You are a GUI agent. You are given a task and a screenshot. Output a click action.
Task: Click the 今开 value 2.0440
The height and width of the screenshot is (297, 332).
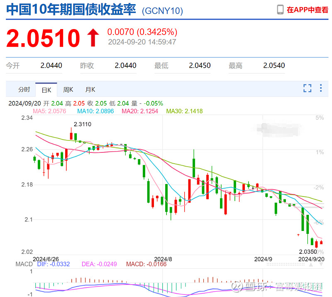tap(51, 66)
